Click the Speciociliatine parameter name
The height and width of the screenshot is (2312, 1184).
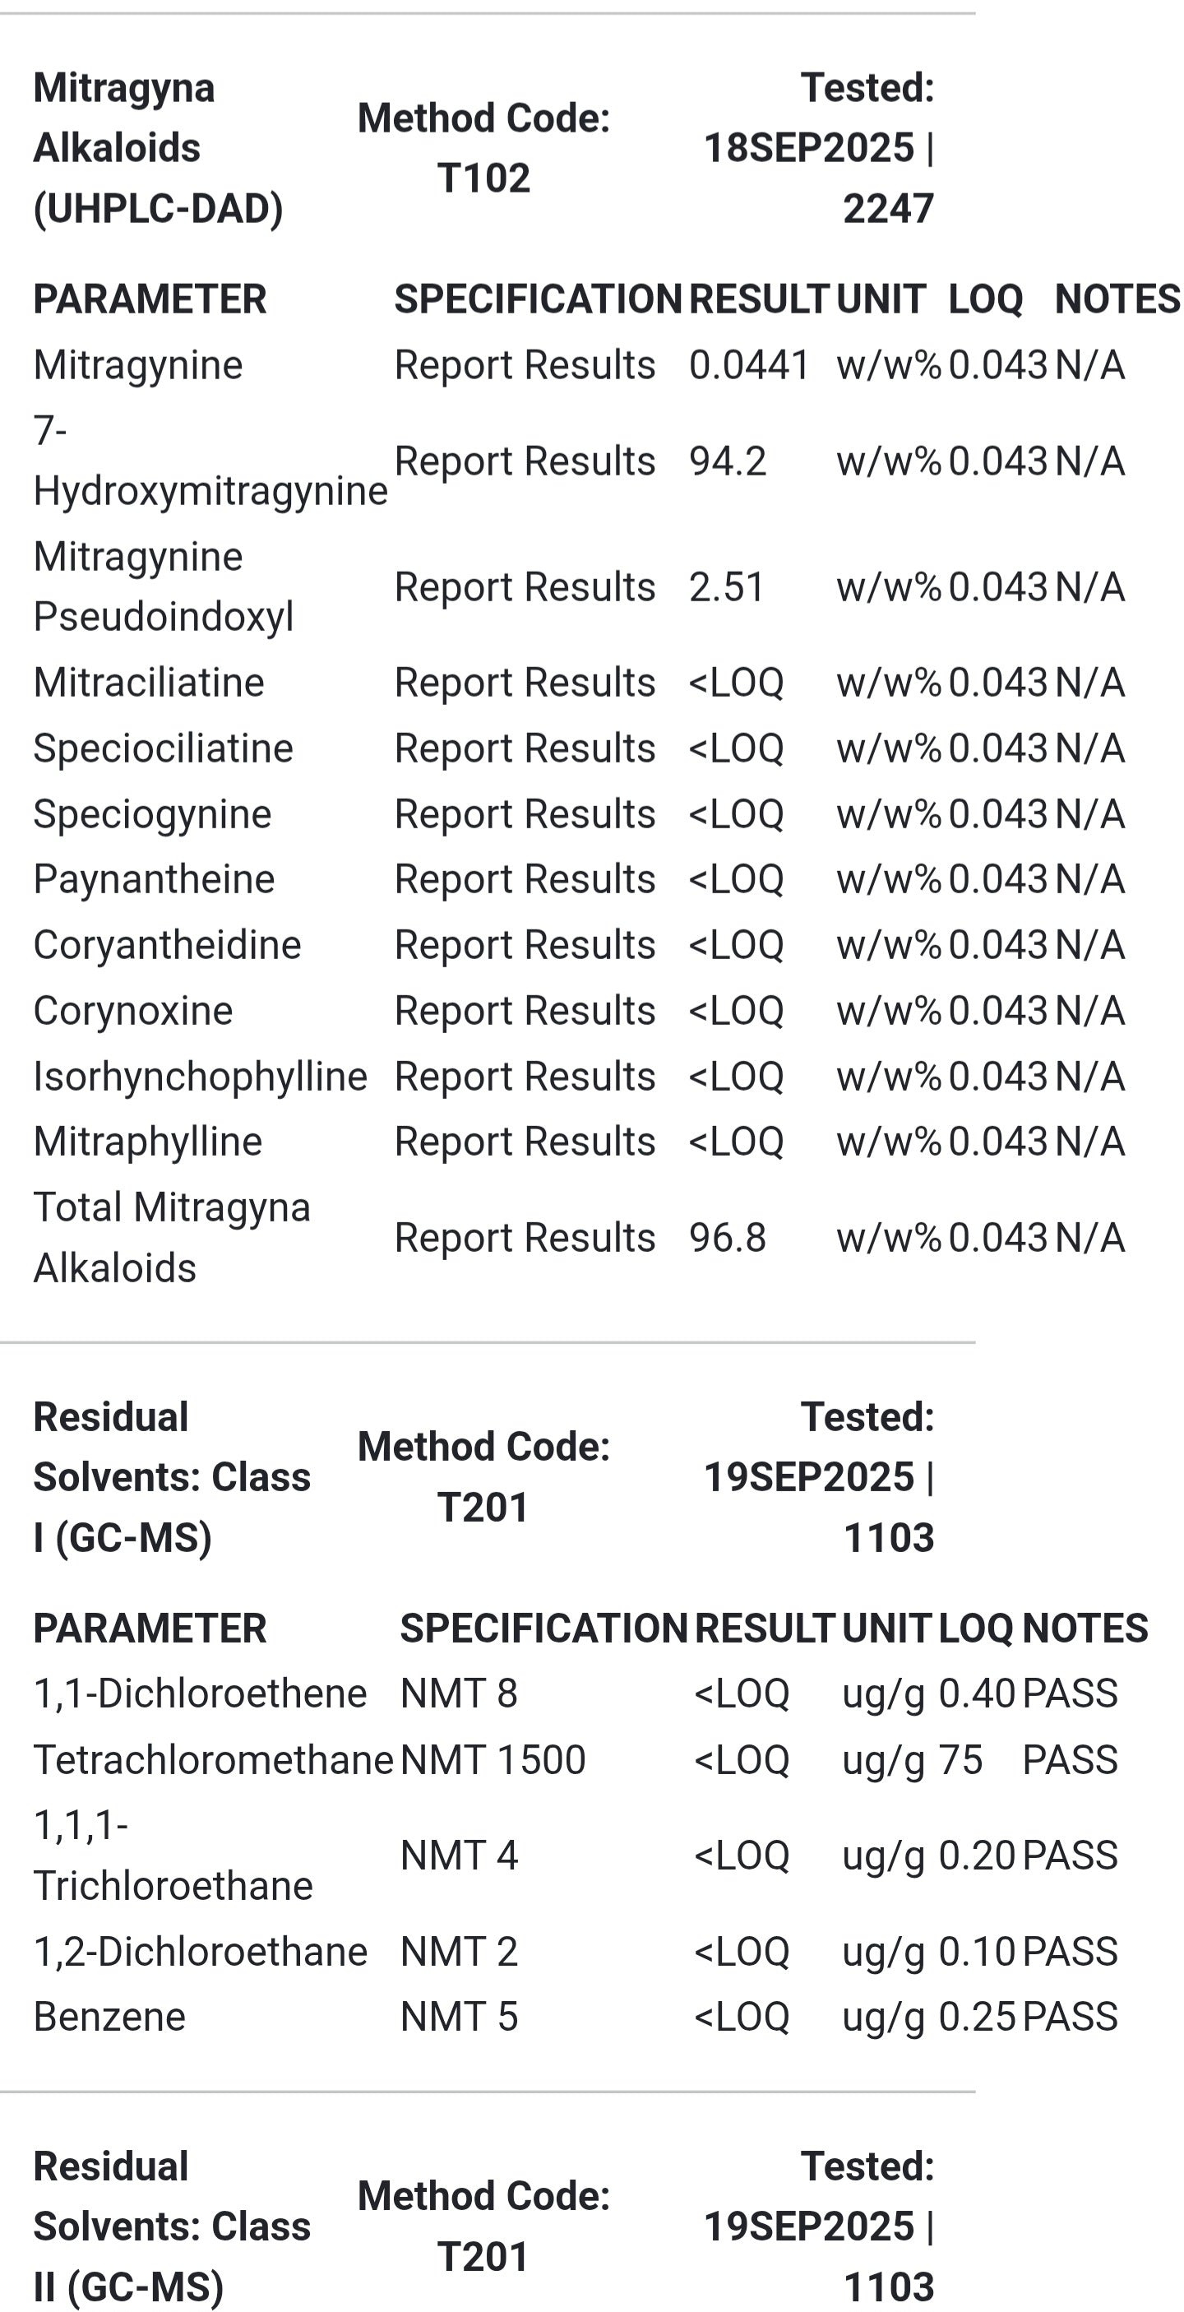[164, 748]
